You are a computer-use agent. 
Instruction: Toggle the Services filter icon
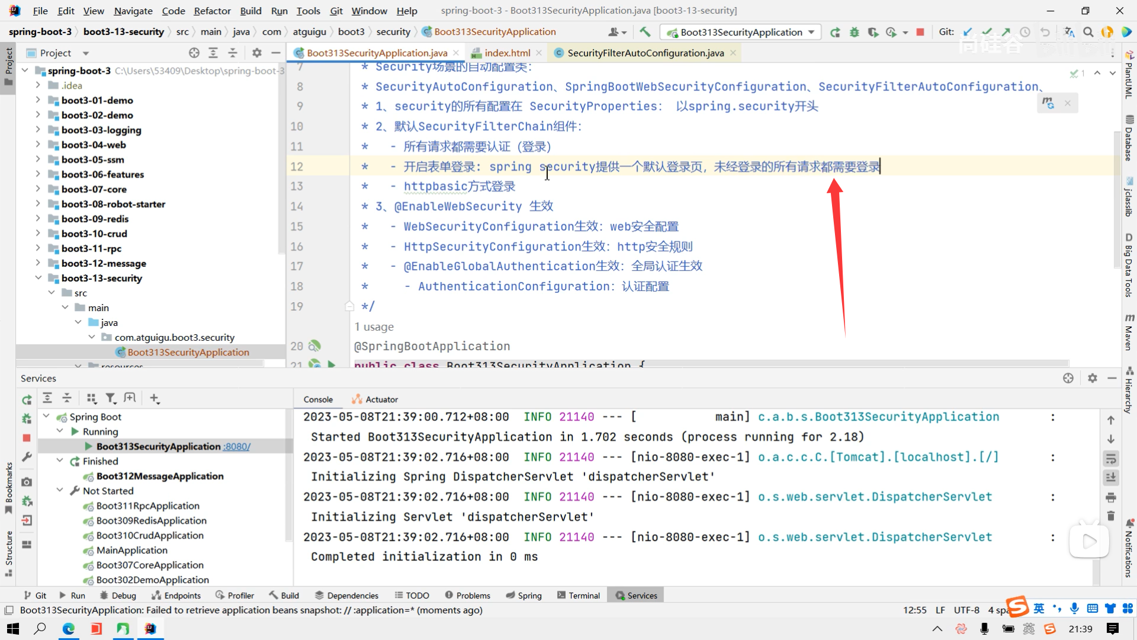click(x=111, y=398)
